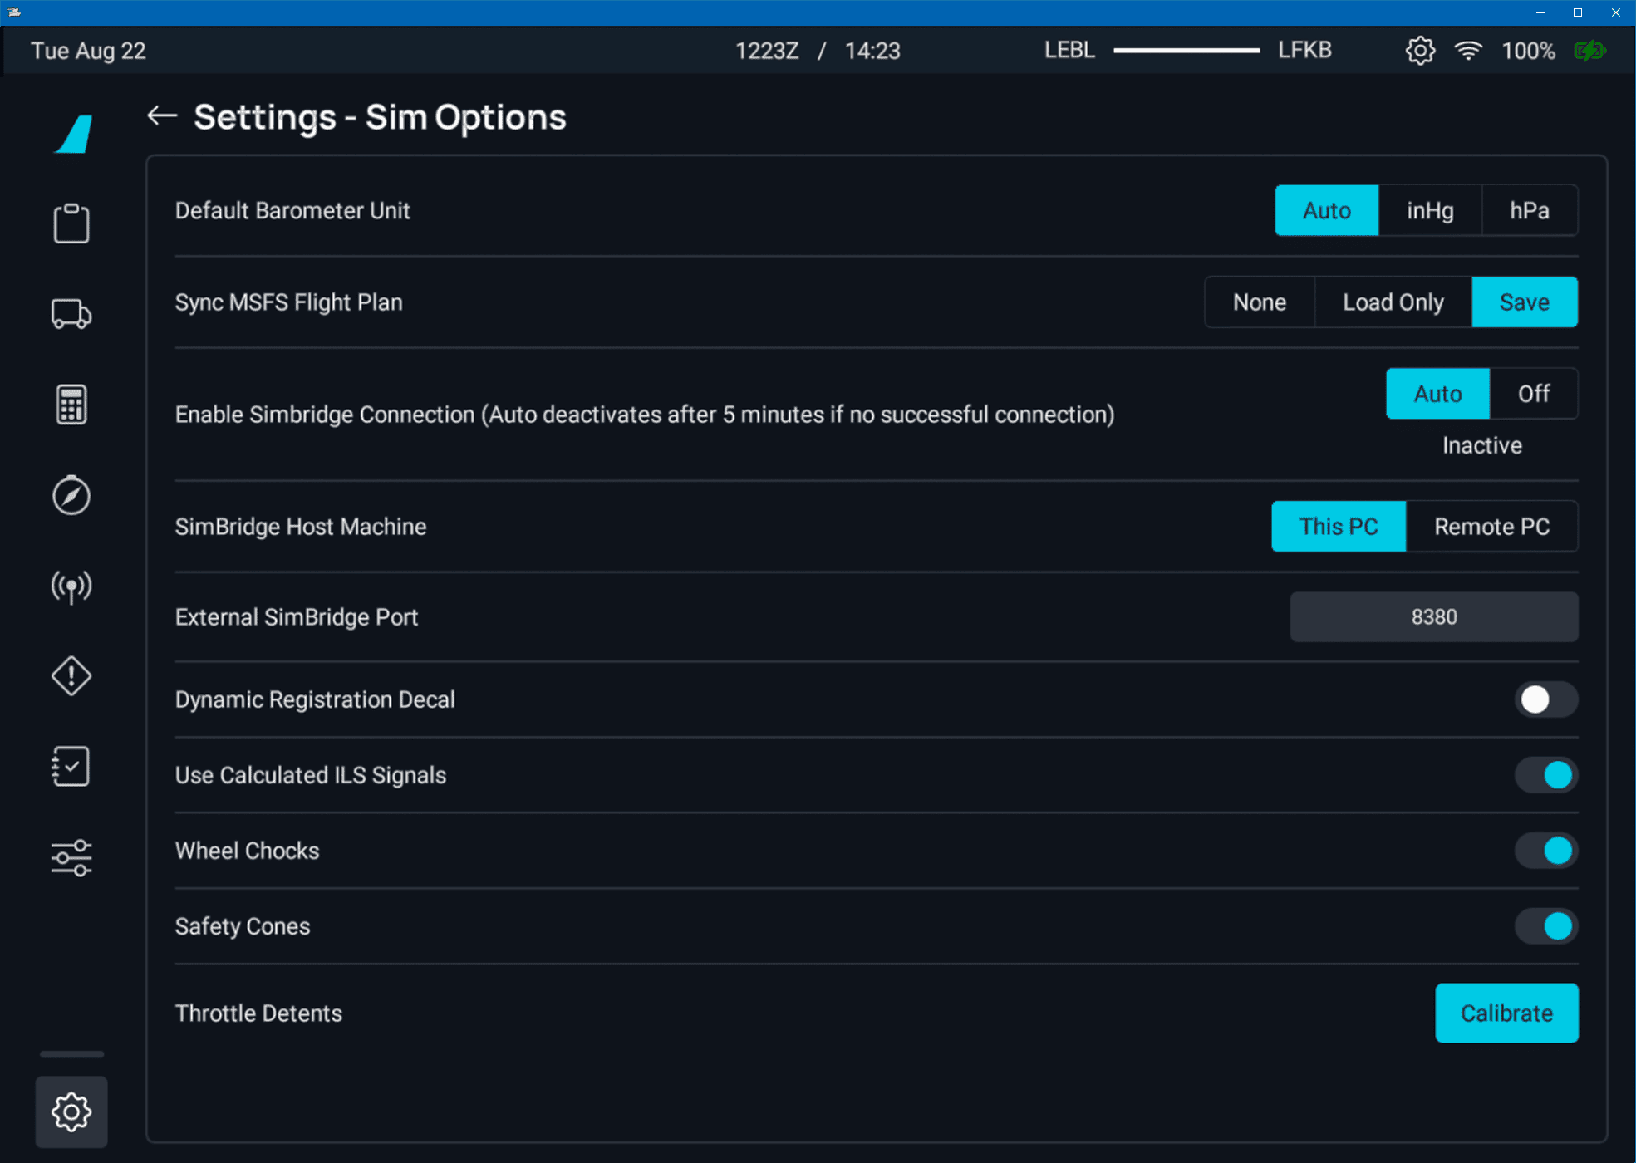Choose Remote PC as SimBridge host
The image size is (1636, 1163).
point(1491,527)
